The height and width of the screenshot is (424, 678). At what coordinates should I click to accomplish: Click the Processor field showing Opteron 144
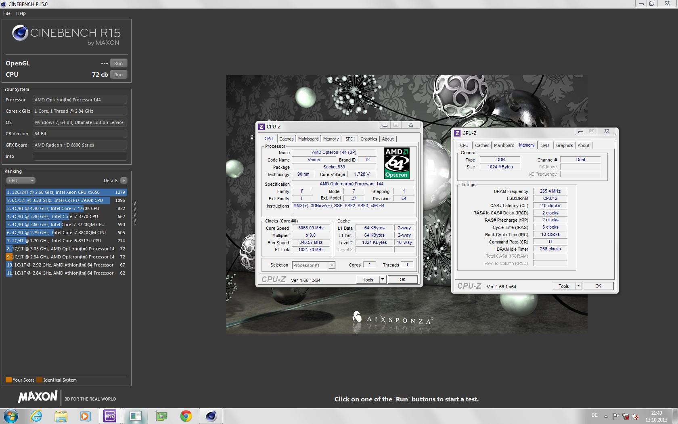pyautogui.click(x=80, y=100)
